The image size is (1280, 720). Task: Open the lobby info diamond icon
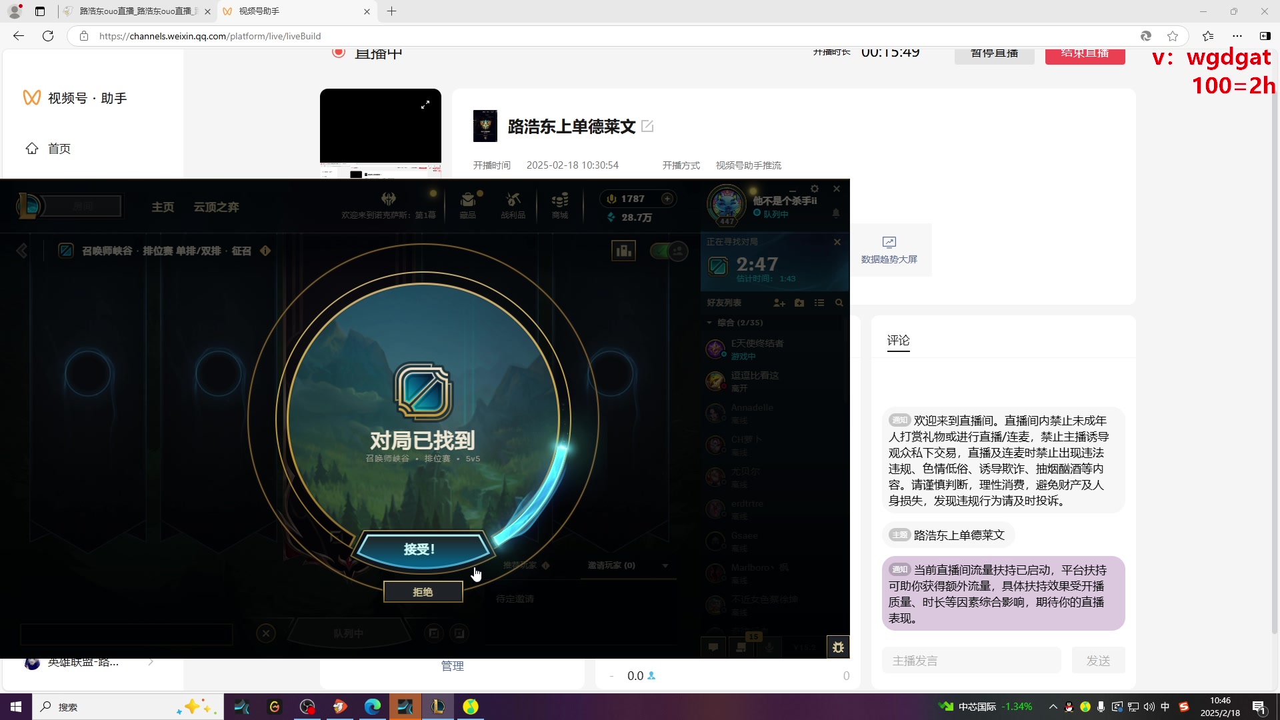point(265,251)
